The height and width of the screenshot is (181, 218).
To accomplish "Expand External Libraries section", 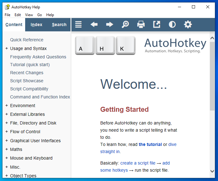I will (x=7, y=114).
